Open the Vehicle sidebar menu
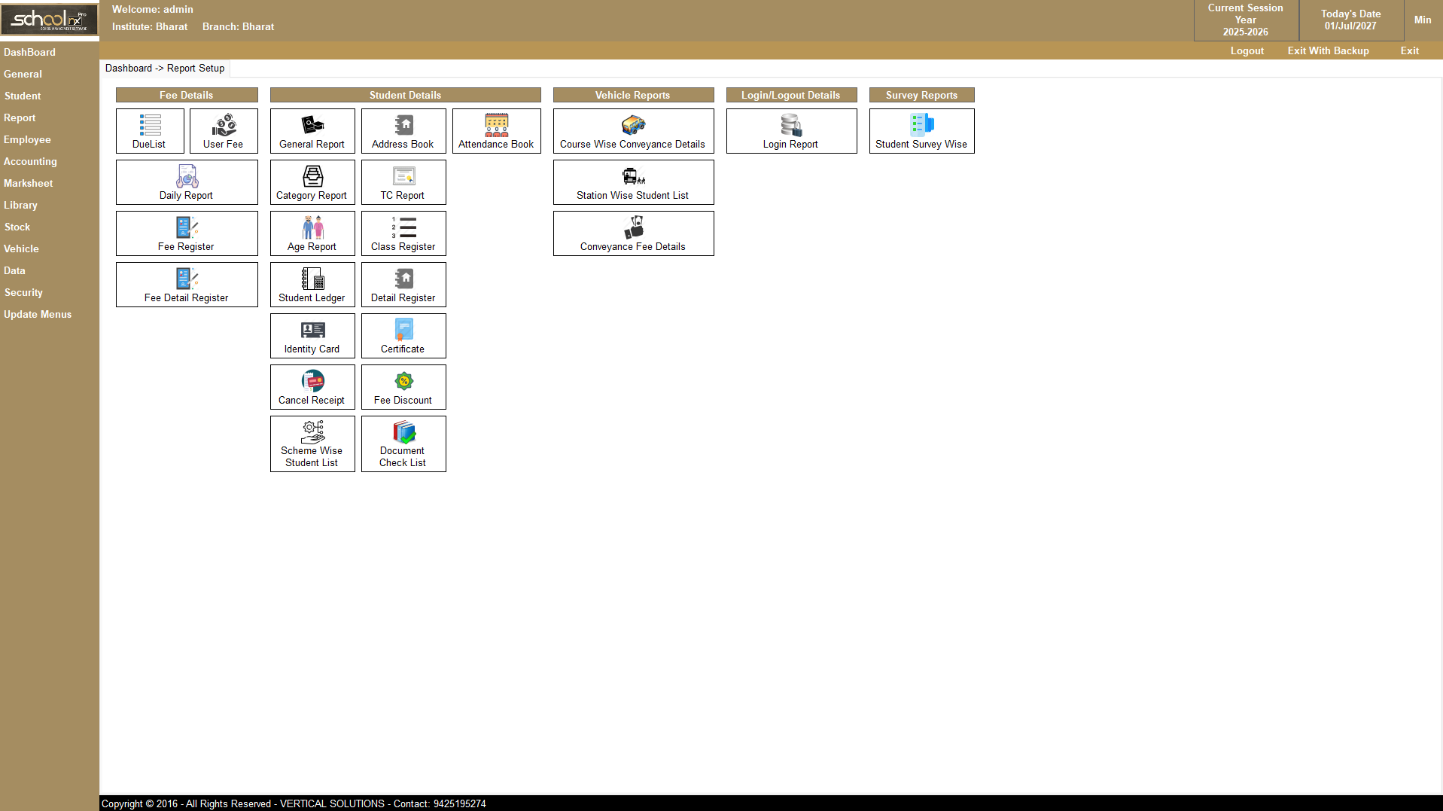Image resolution: width=1443 pixels, height=811 pixels. pos(21,248)
